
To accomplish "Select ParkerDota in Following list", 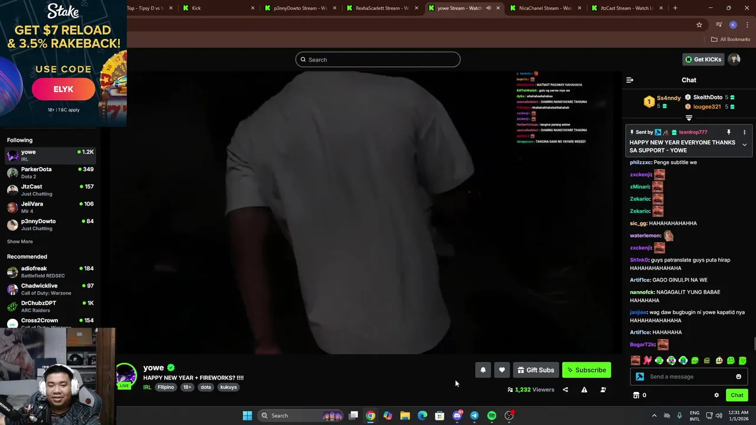I will [x=50, y=172].
